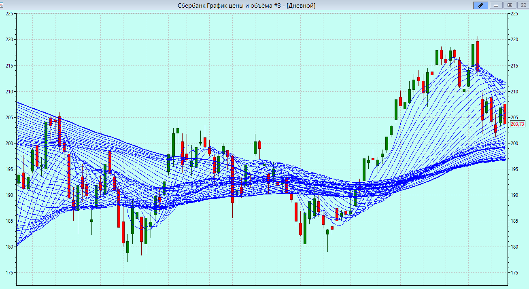Click the 175 value on the left price axis
The width and height of the screenshot is (529, 289).
(x=9, y=272)
